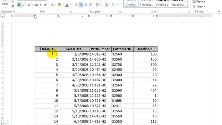Toggle Bold formatting

(19, 5)
